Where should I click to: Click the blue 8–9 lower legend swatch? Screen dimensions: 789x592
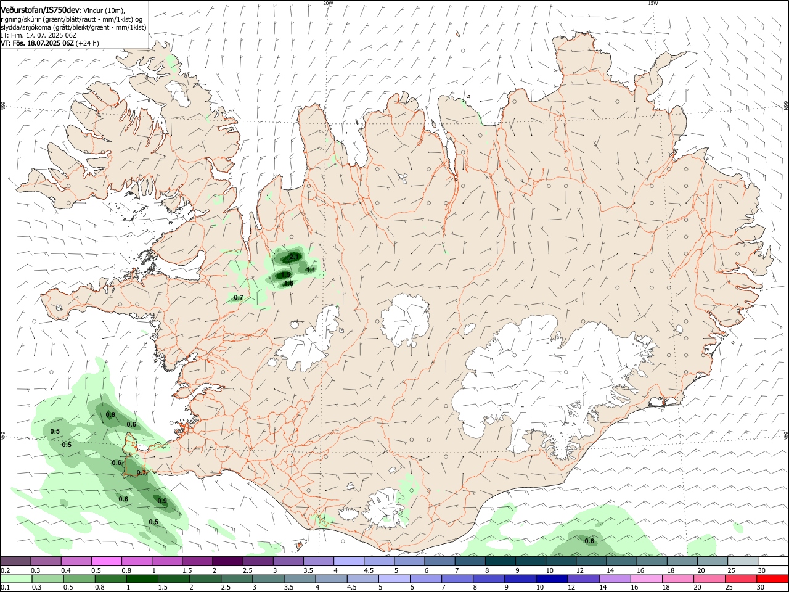coord(489,579)
